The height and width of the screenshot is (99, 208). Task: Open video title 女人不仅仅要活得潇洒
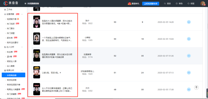point(57,90)
